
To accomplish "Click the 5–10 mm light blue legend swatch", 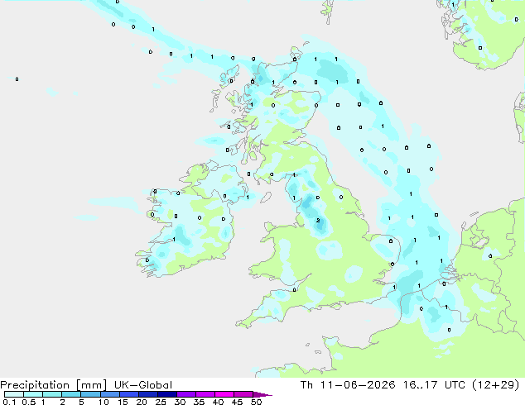I will coord(90,394).
